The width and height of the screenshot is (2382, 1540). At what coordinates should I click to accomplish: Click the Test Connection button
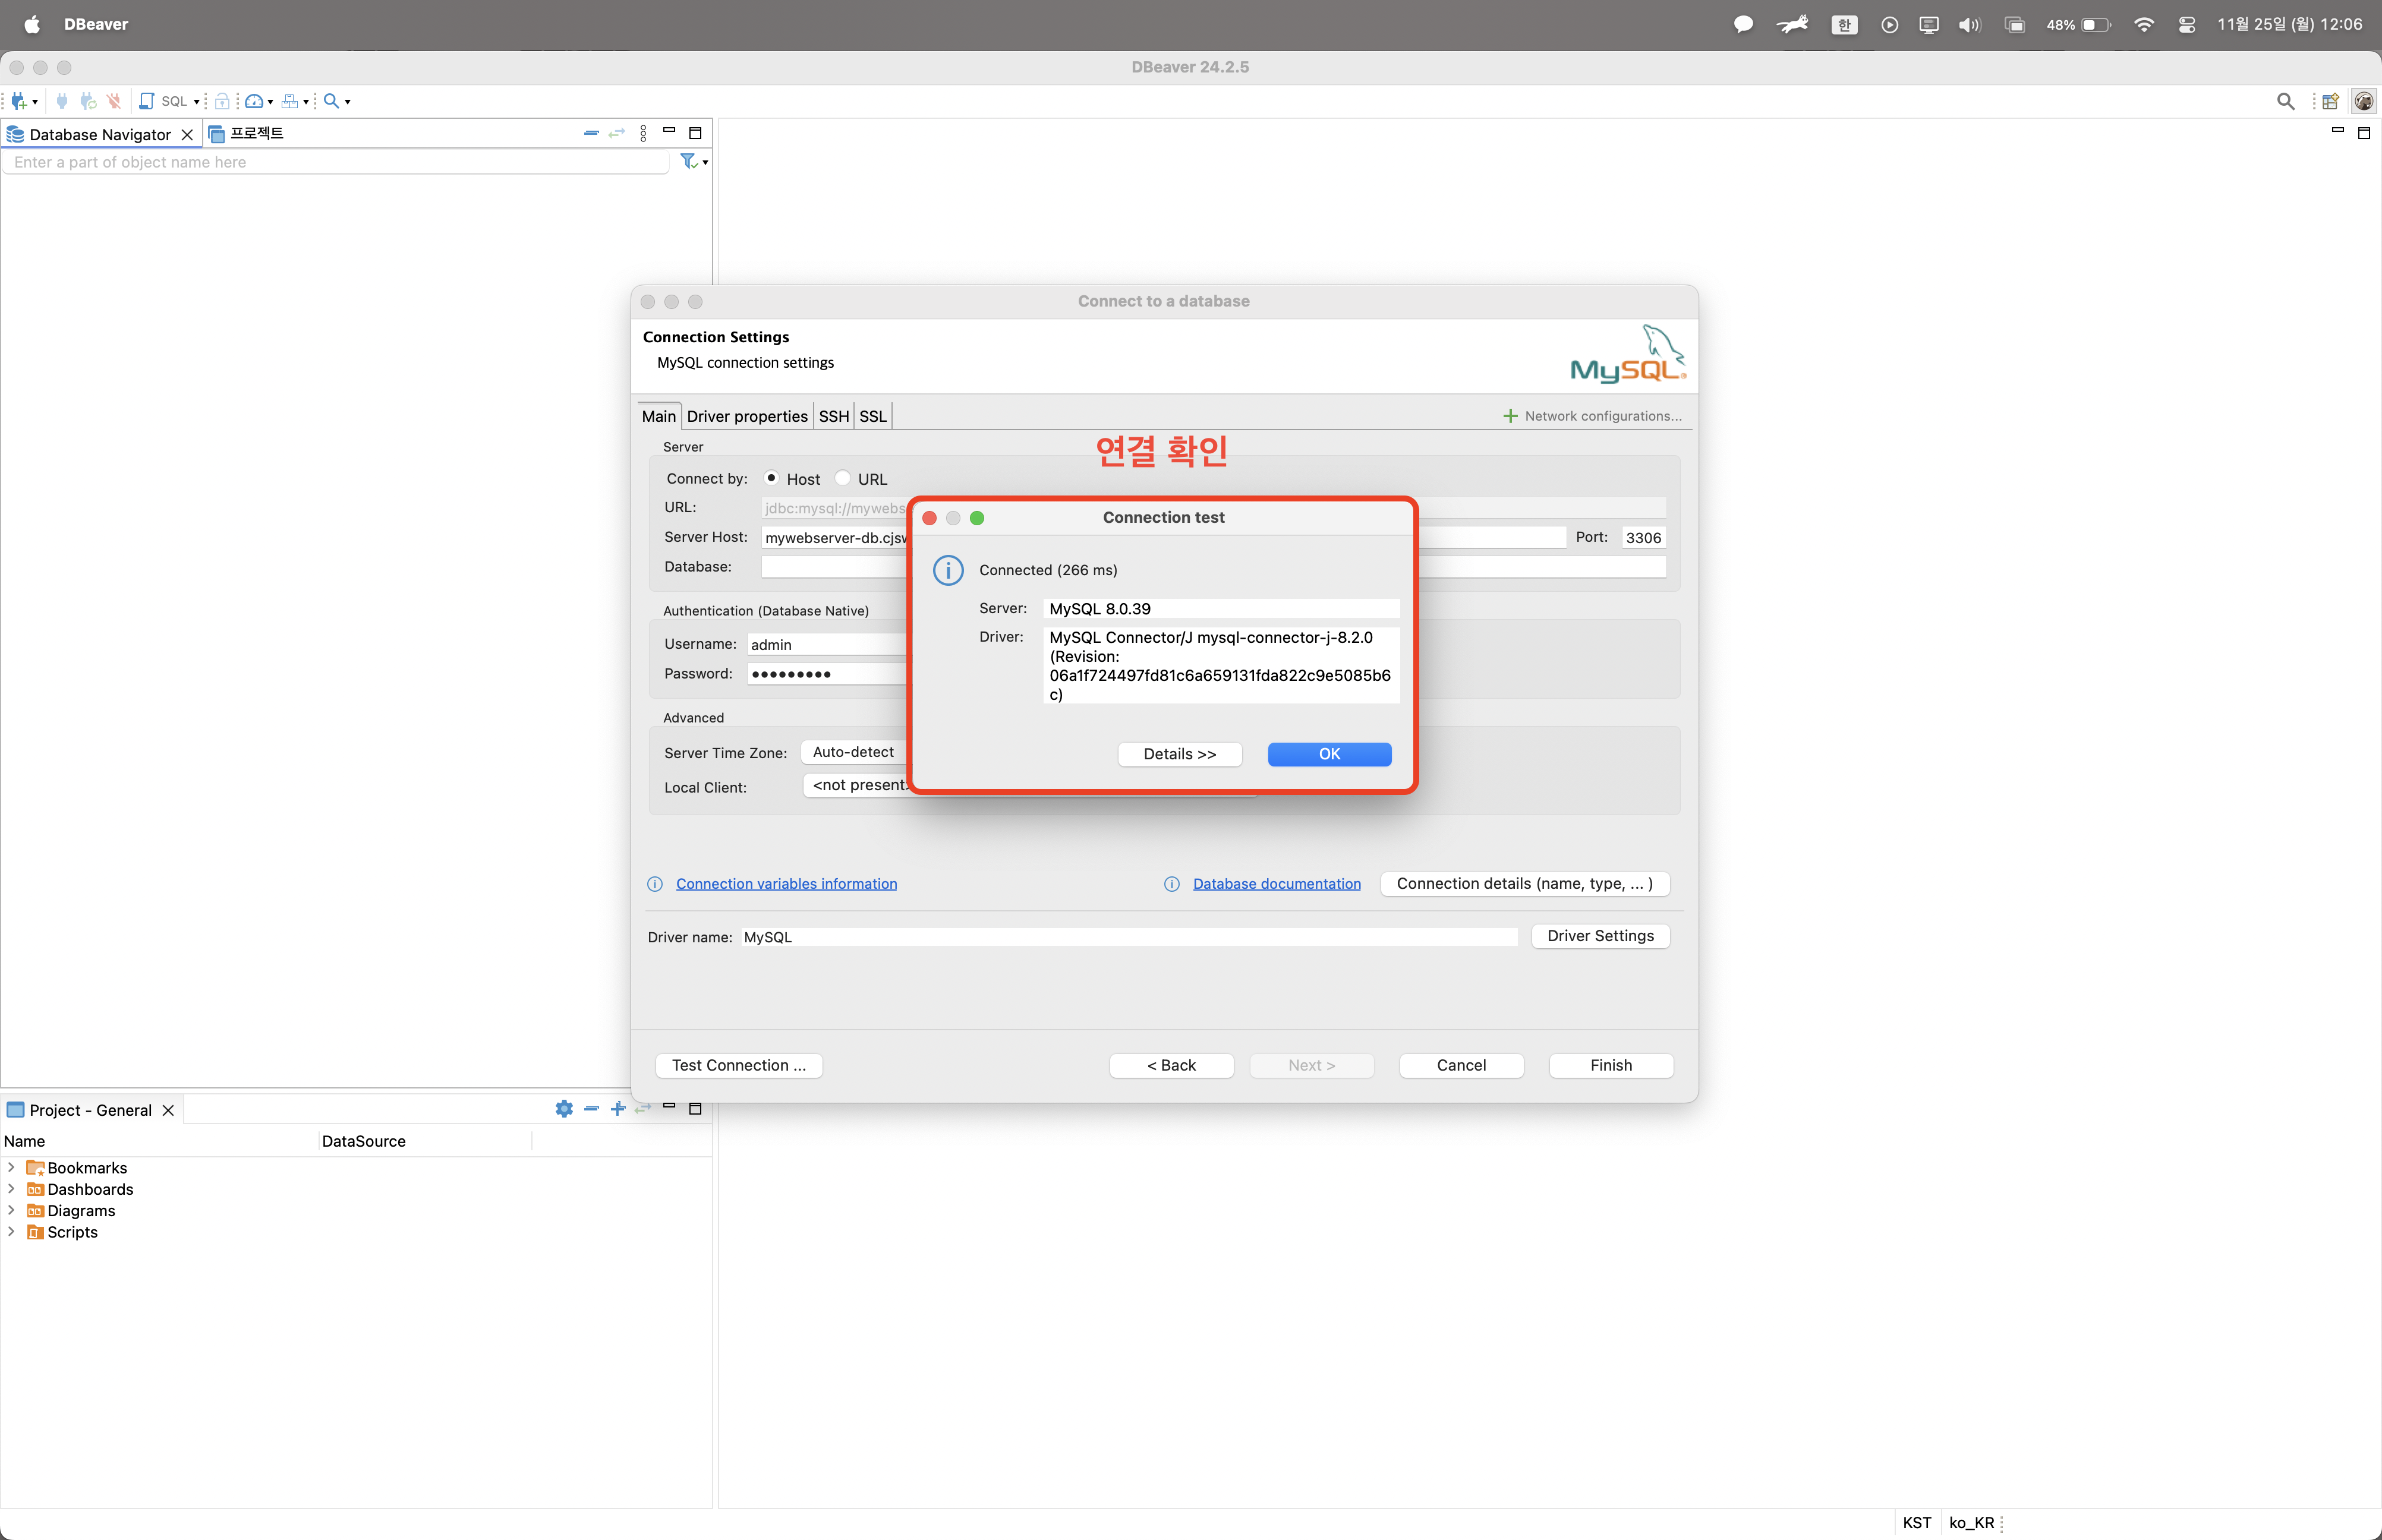click(739, 1065)
